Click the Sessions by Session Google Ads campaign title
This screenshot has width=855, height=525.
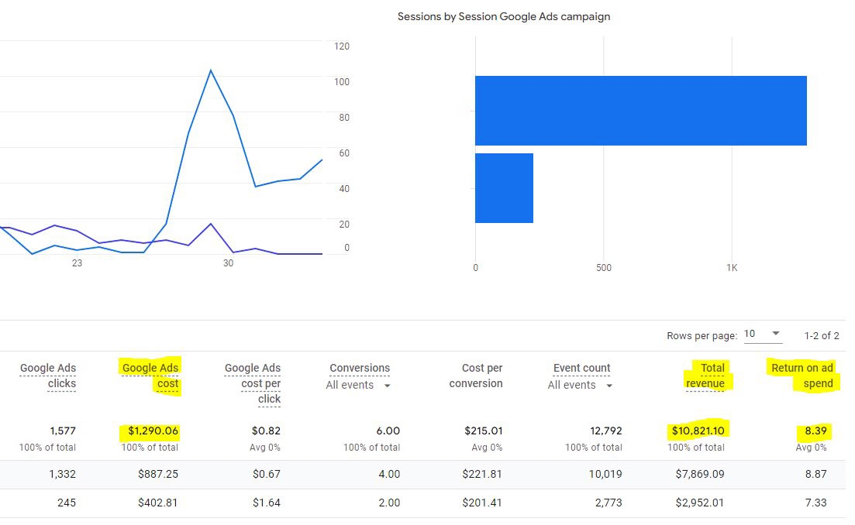pos(504,16)
